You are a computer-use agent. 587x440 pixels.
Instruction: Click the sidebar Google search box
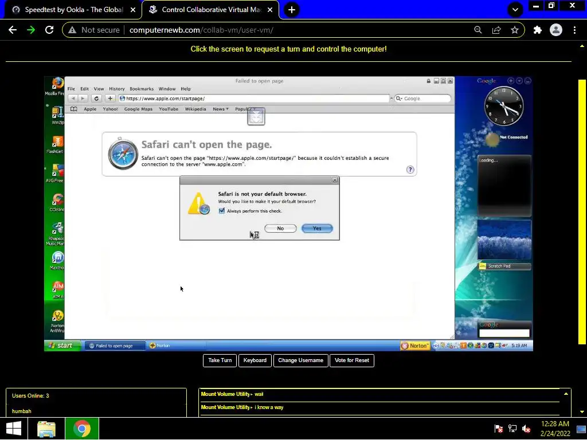[x=504, y=333]
